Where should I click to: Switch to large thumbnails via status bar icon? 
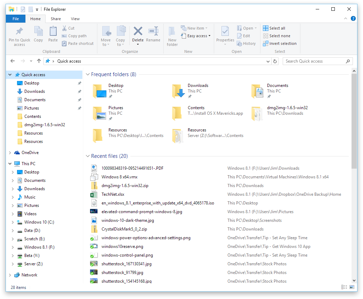coord(352,287)
